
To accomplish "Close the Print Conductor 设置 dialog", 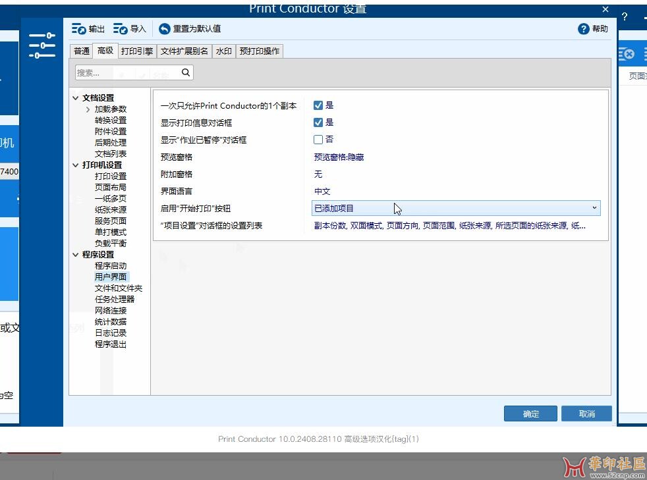I will pyautogui.click(x=605, y=9).
